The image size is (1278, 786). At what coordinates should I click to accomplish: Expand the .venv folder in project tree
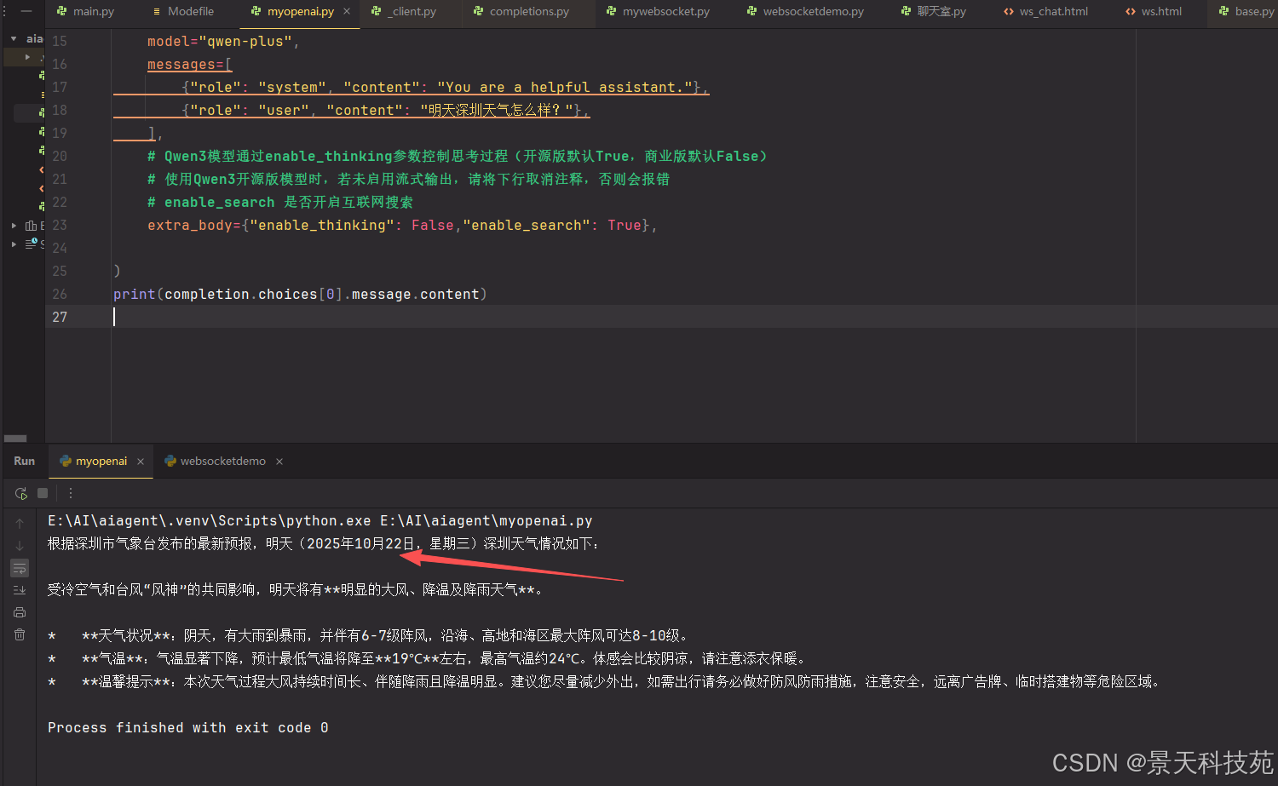point(27,57)
